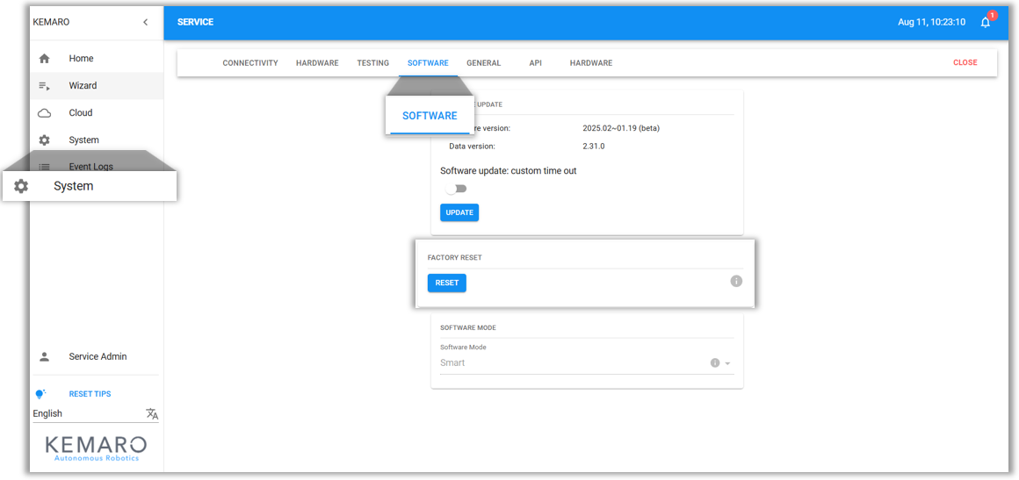
Task: Switch to the first Hardware tab
Action: point(317,63)
